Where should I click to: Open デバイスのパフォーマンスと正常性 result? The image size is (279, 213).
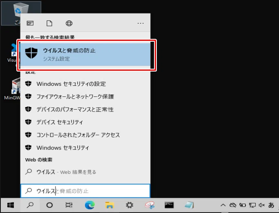point(85,109)
